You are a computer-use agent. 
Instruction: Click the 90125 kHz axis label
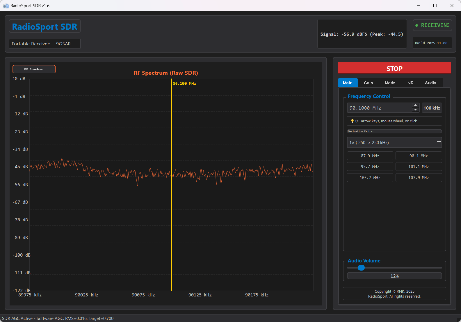200,295
